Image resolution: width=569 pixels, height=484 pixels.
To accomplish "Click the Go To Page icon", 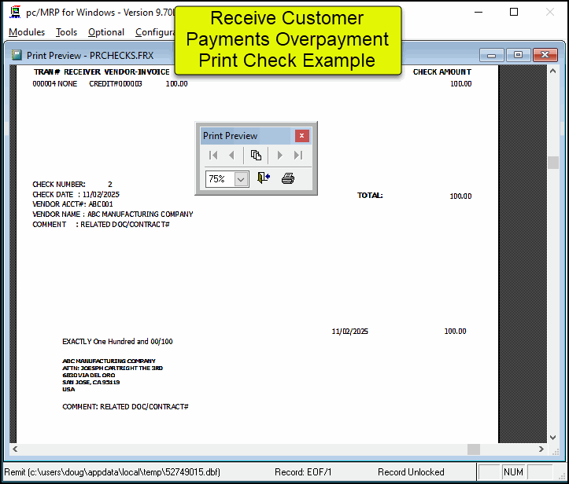I will pos(256,156).
